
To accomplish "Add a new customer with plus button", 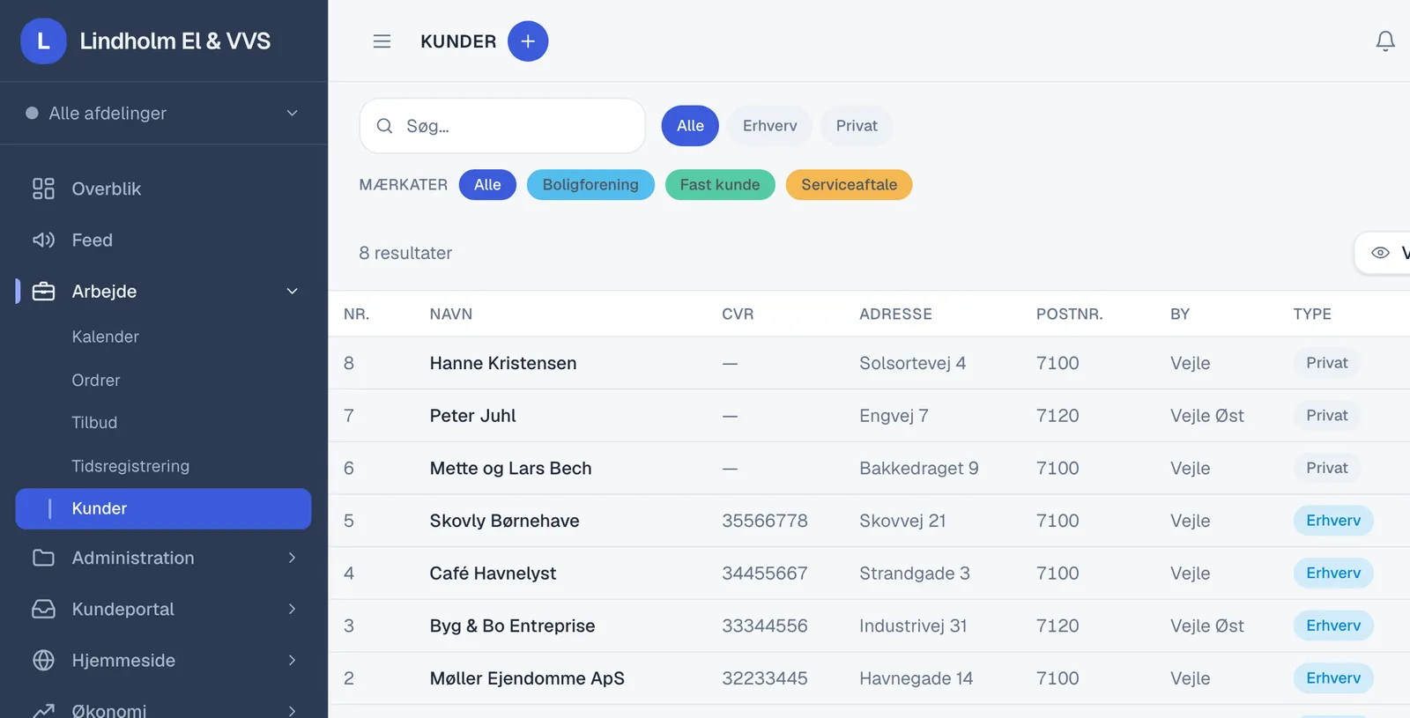I will (x=528, y=41).
